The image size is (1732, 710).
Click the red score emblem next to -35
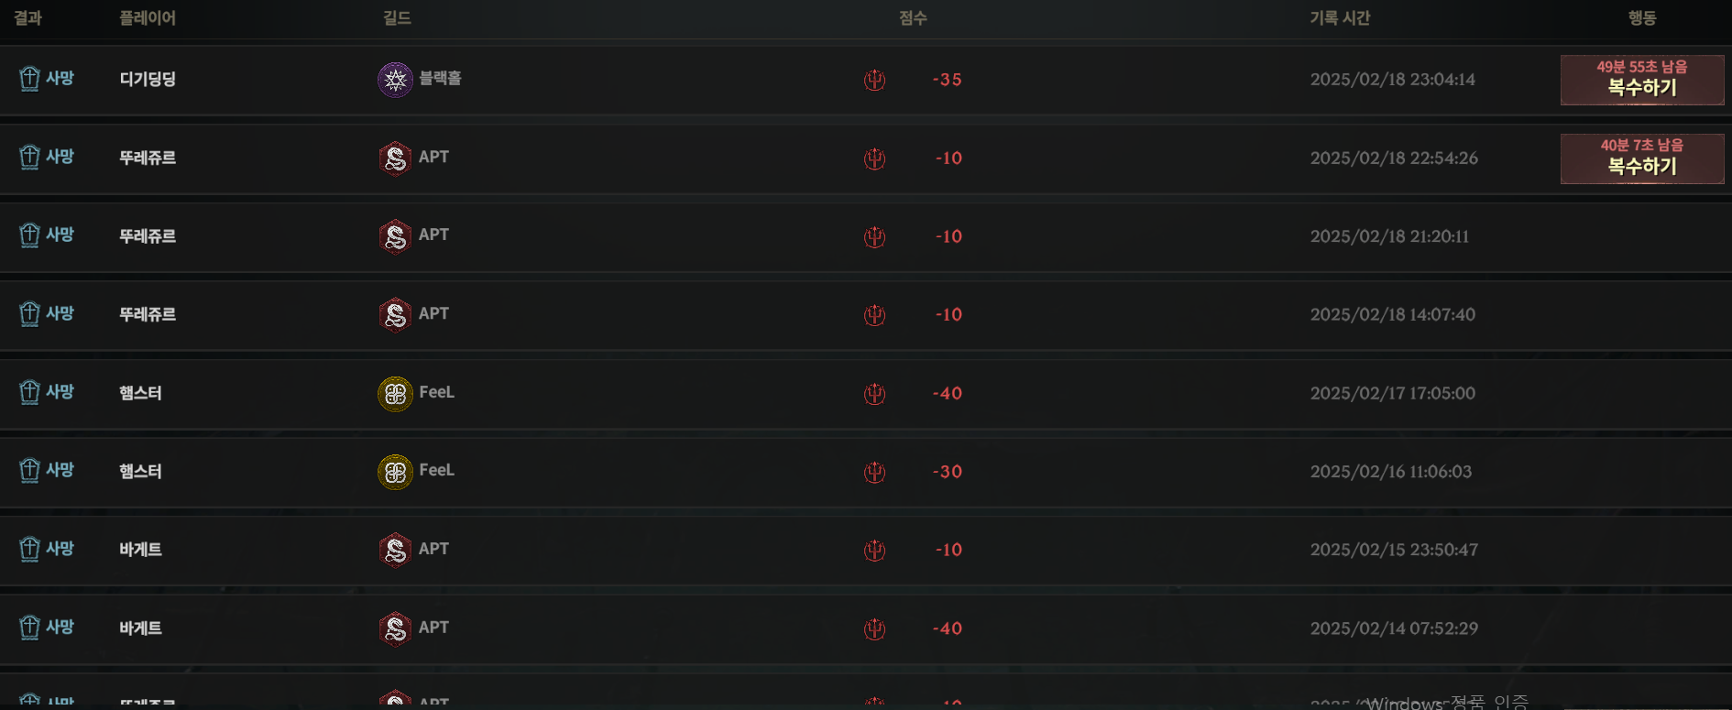pos(874,80)
